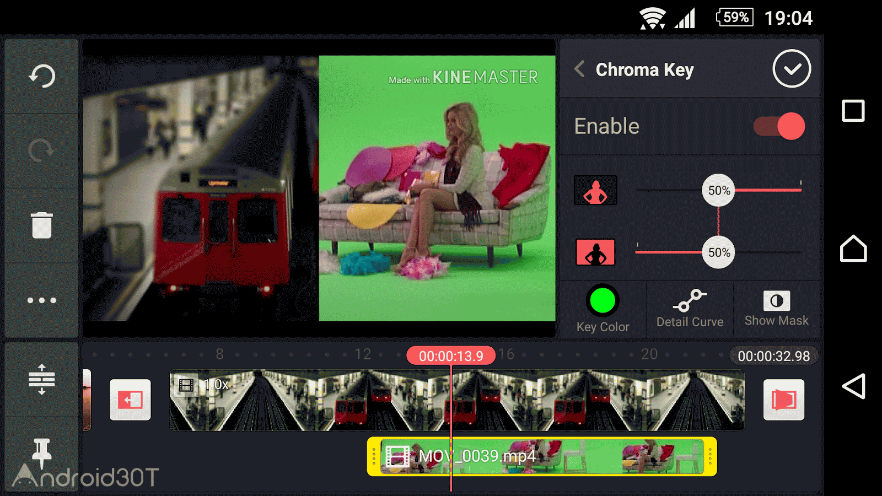The height and width of the screenshot is (496, 882).
Task: Toggle the Chroma Key Enable switch
Action: tap(779, 126)
